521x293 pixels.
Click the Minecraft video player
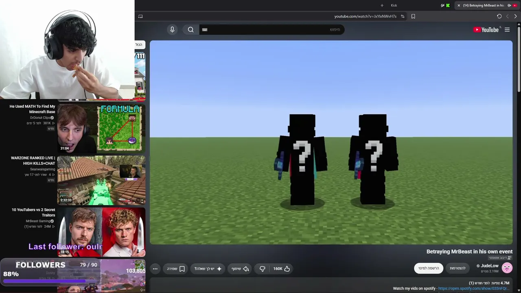(x=331, y=142)
